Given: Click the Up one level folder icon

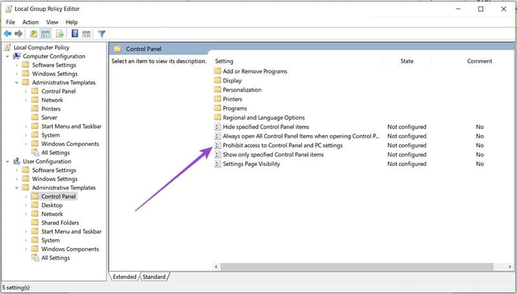Looking at the screenshot, I should [x=34, y=34].
